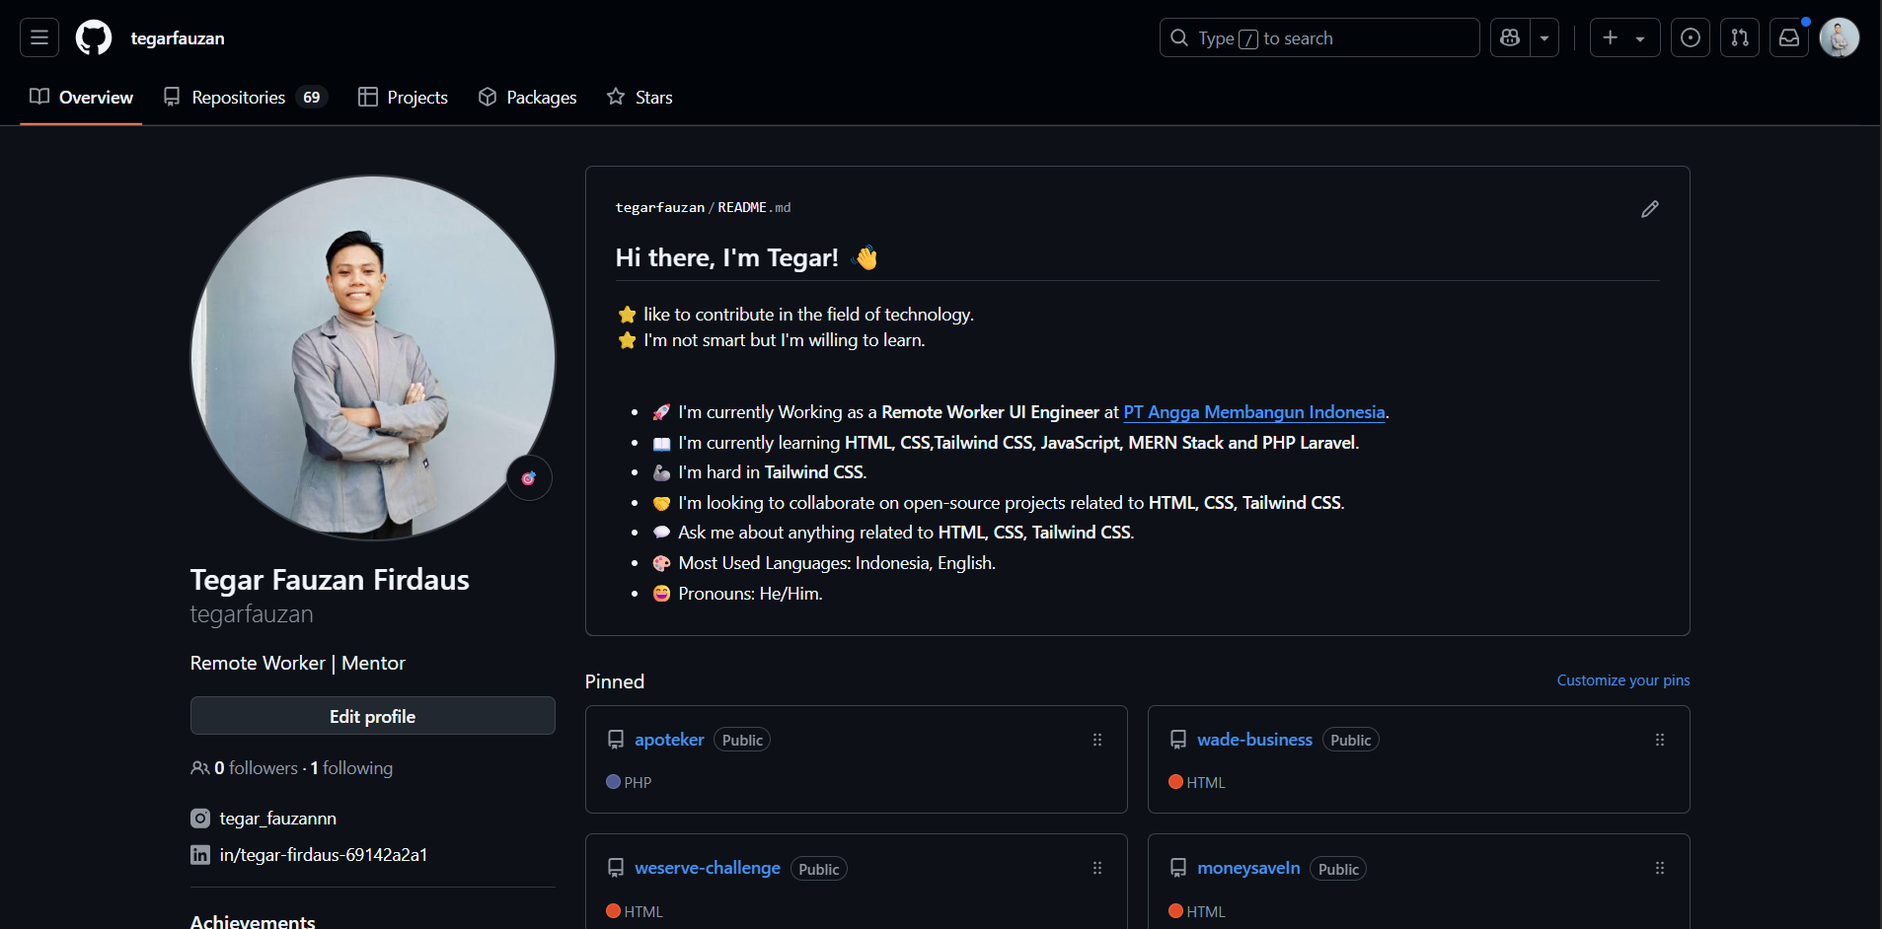
Task: Grab the apoteker pin reorder handle
Action: click(1097, 740)
